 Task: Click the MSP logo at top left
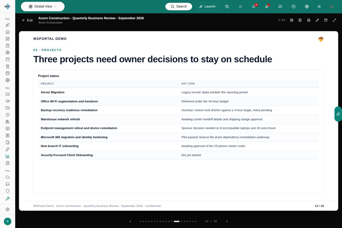click(x=7, y=6)
